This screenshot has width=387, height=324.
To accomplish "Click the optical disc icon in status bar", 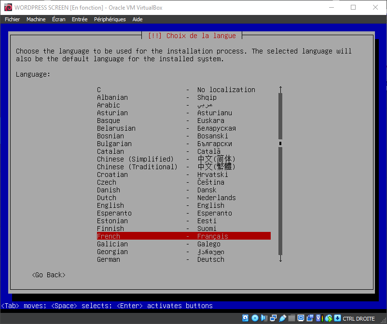I will tap(255, 318).
